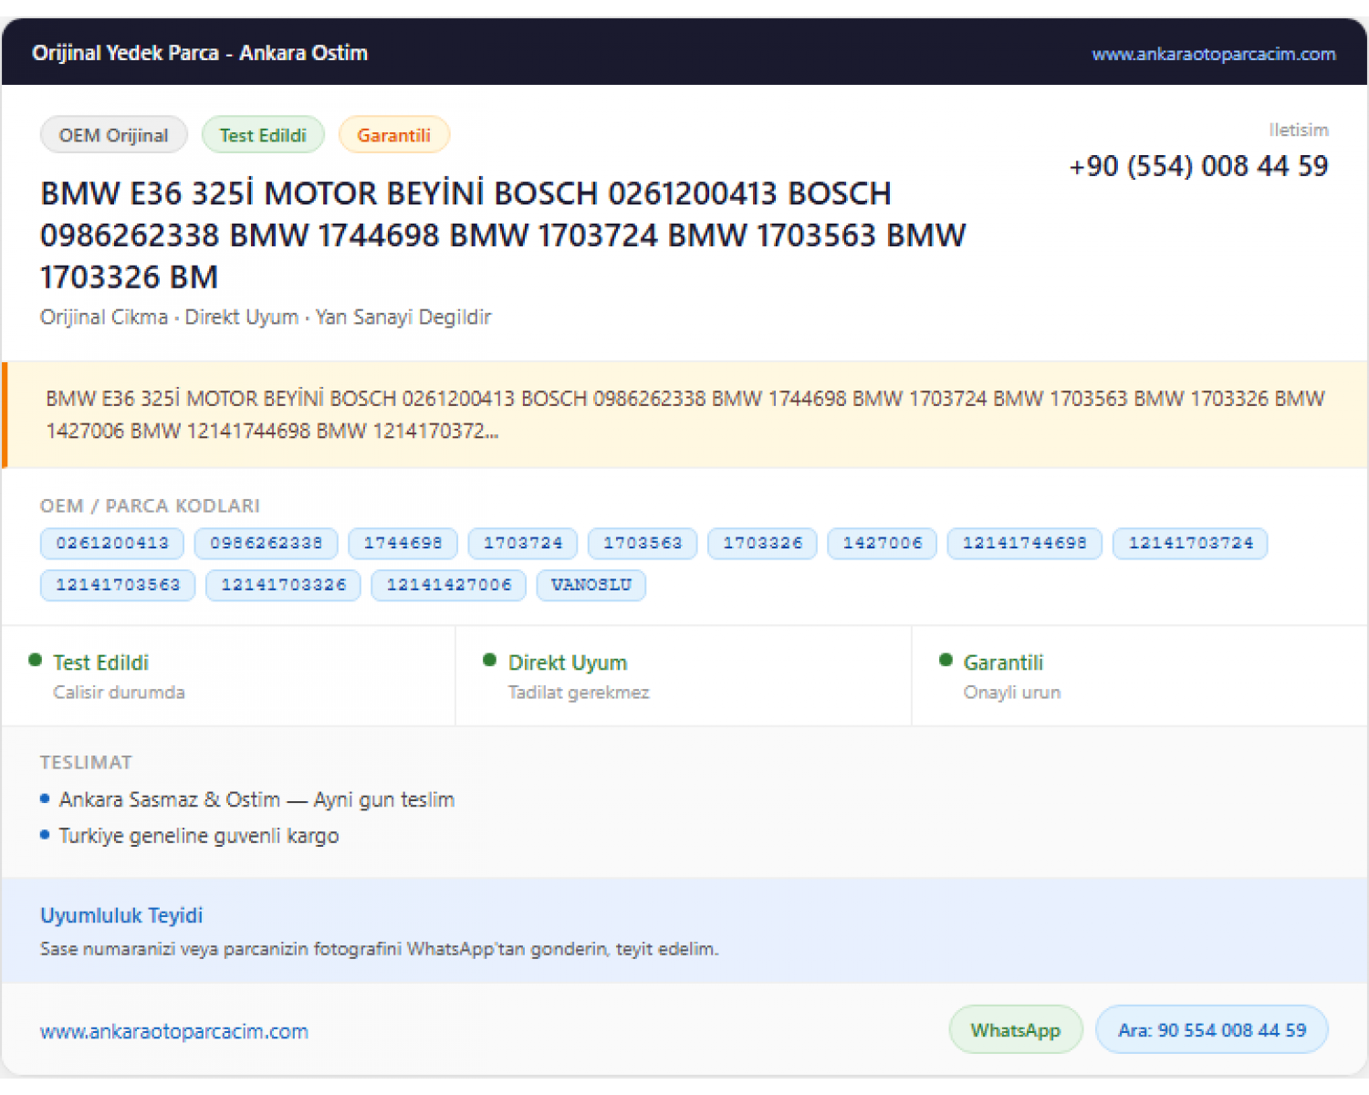The height and width of the screenshot is (1095, 1369).
Task: Click the Ara: 90 554 008 44 59 button
Action: coord(1211,1030)
